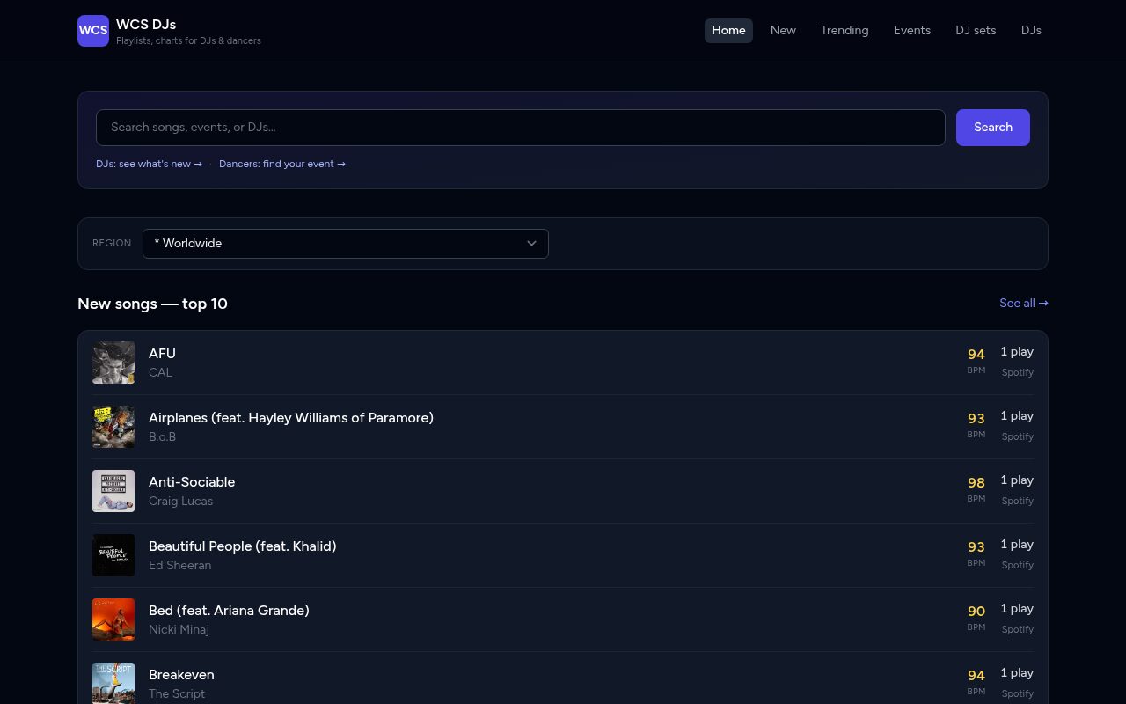Go to the New nav tab

[x=783, y=31]
